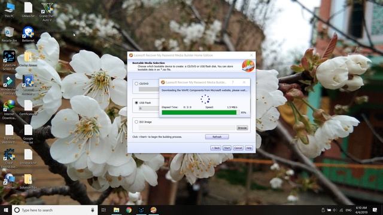The image size is (383, 215).
Task: Open the clock showing 6:10 AM
Action: coord(361,210)
